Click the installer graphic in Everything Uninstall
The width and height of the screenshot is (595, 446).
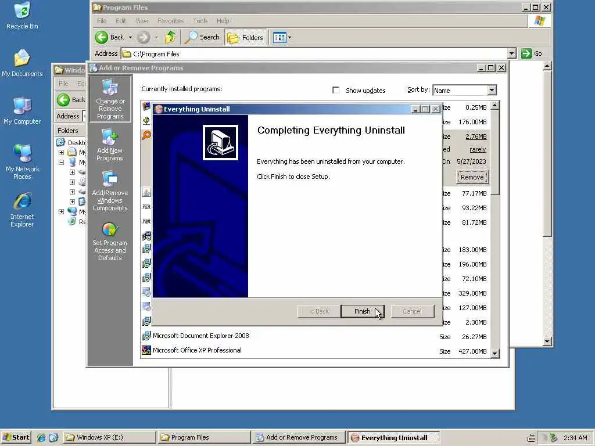[220, 143]
